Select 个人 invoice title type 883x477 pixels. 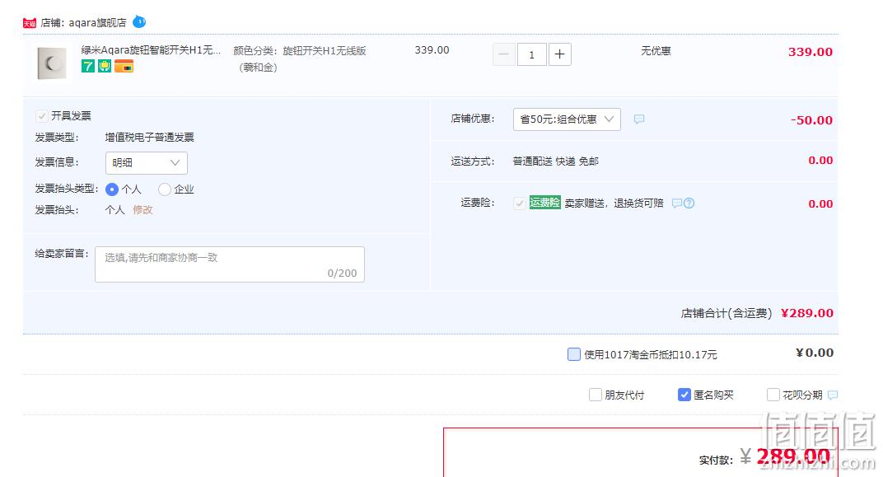click(x=112, y=189)
